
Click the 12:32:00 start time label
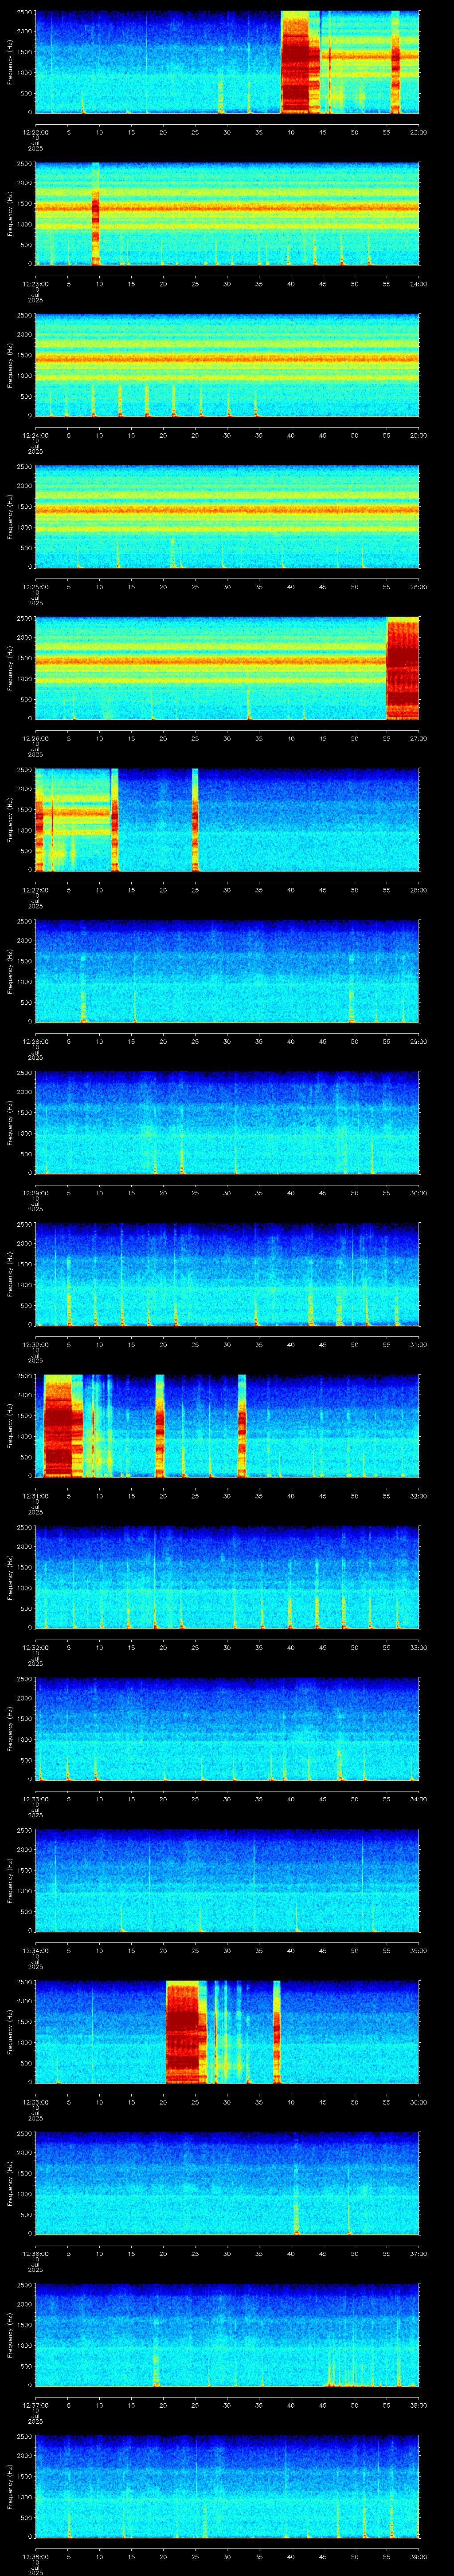pos(35,1647)
